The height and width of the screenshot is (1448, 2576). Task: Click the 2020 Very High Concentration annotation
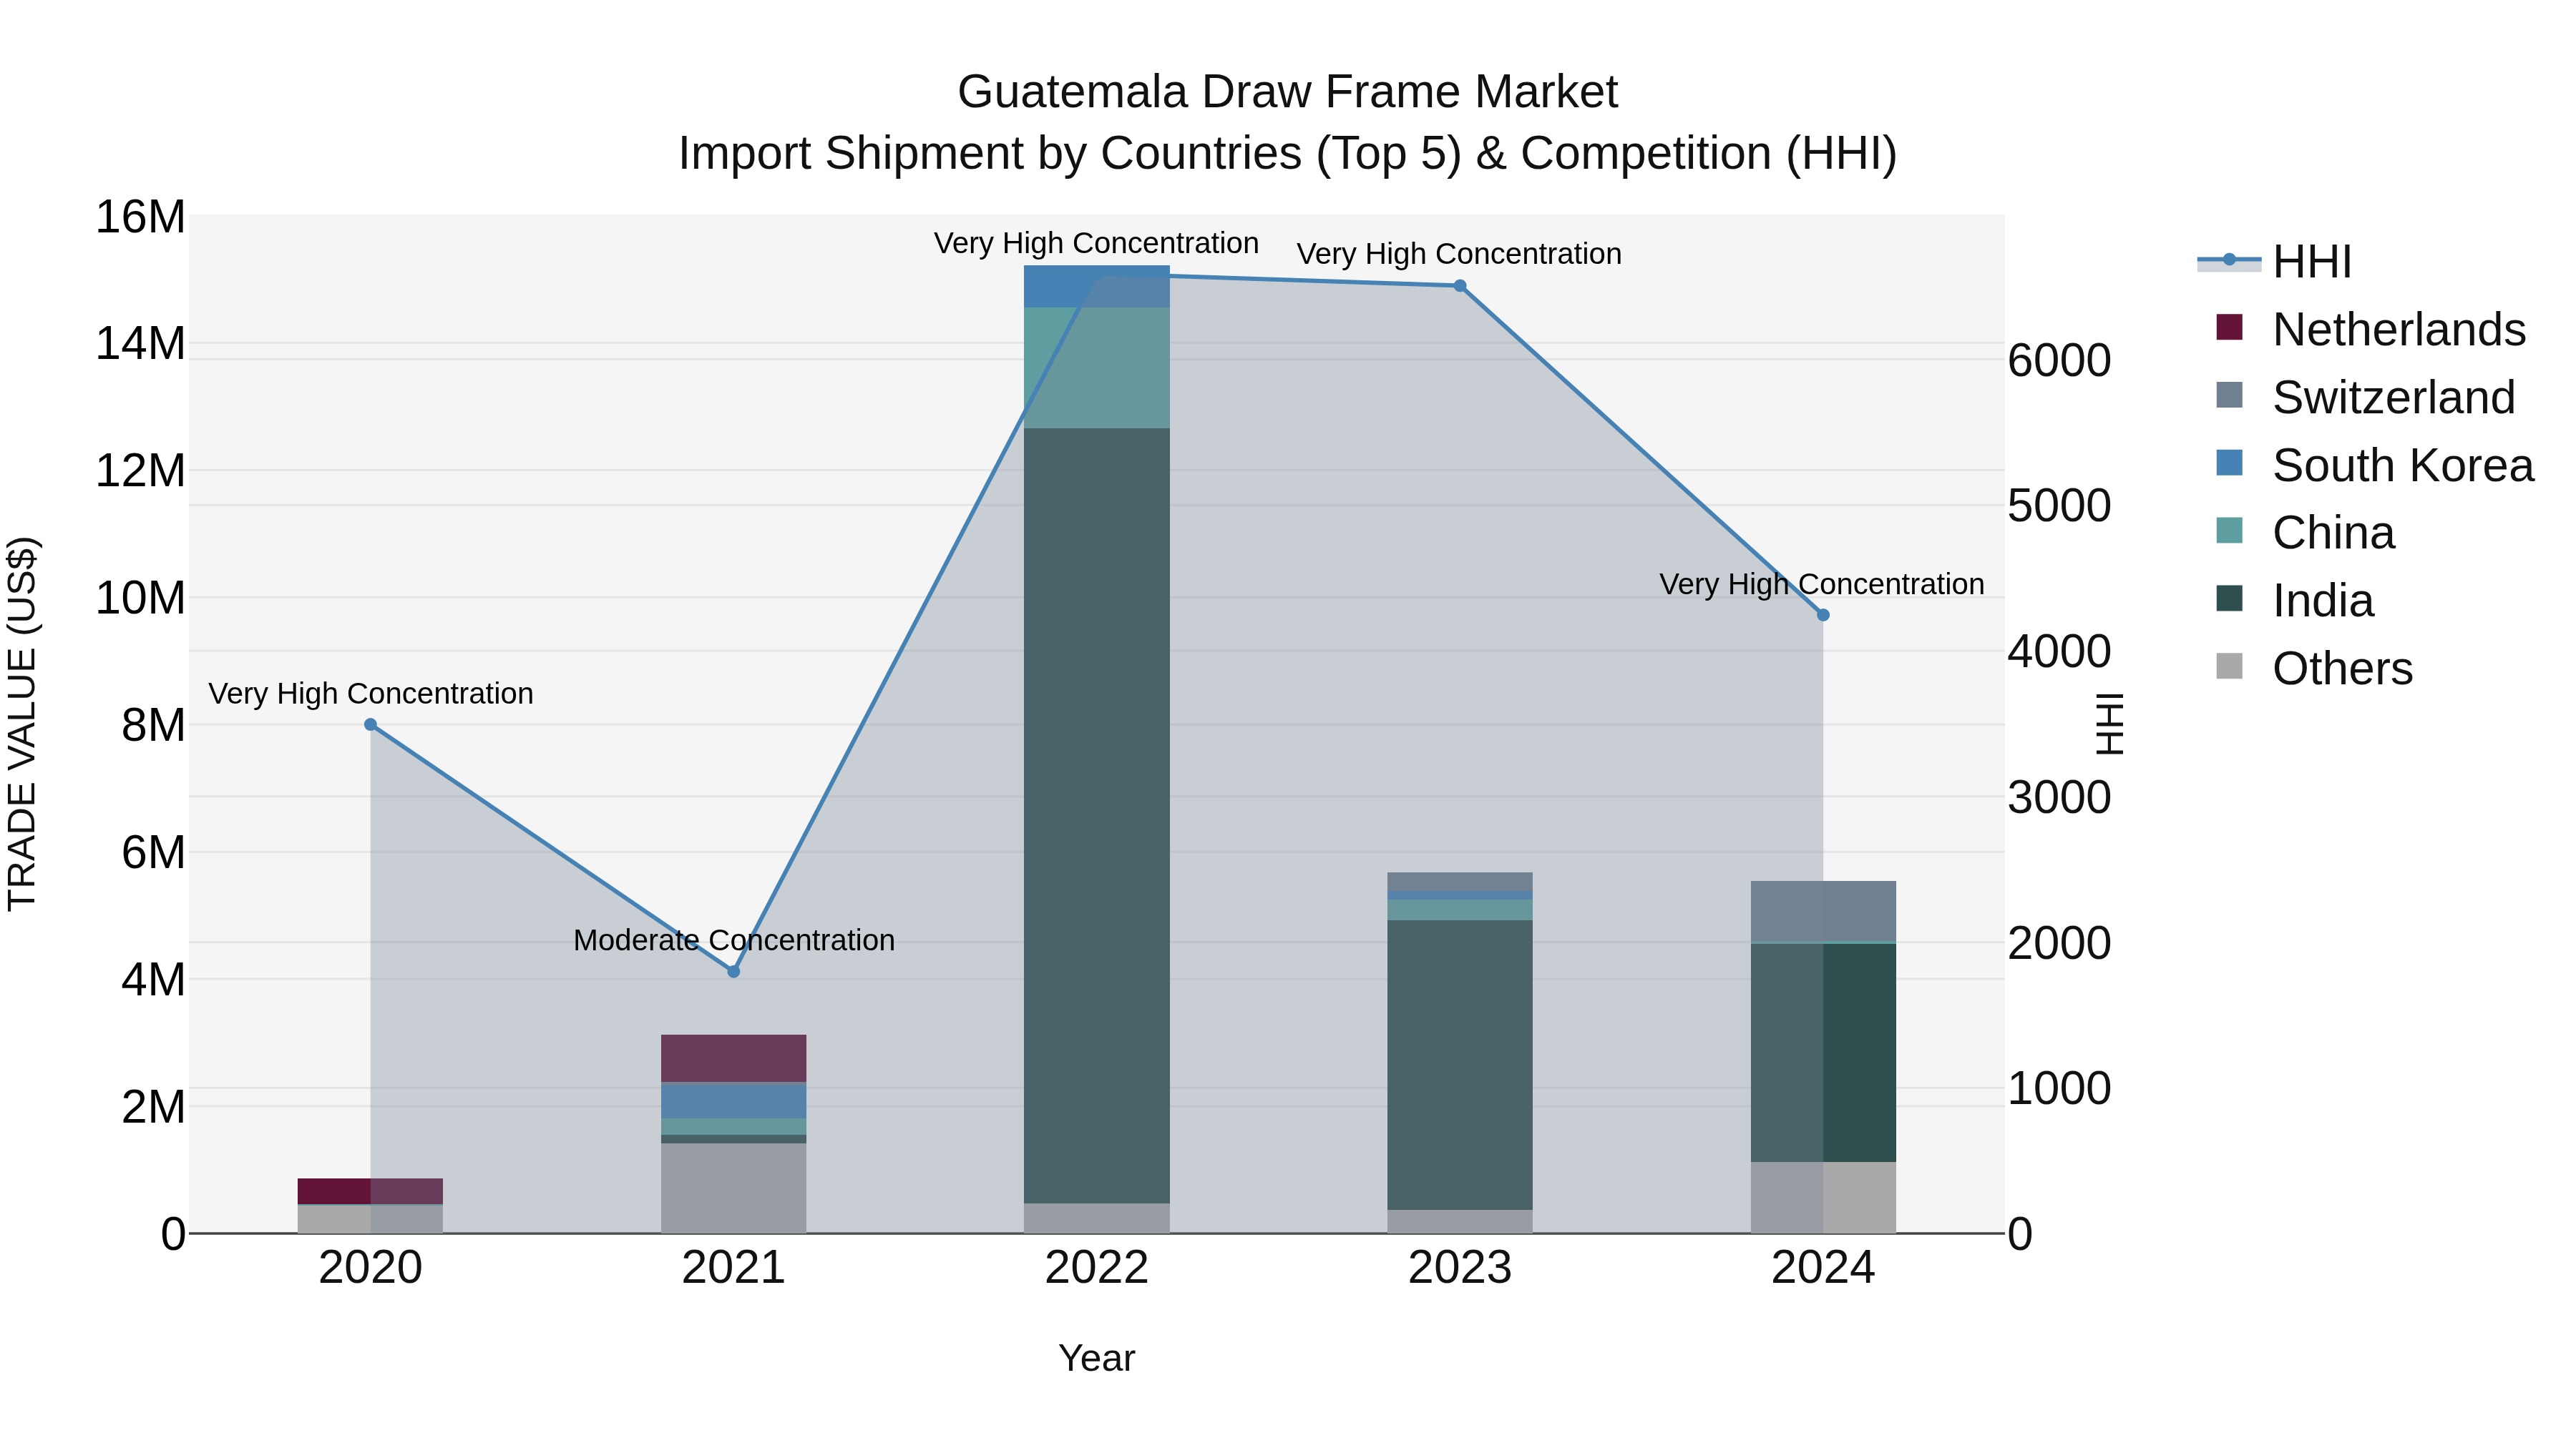tap(371, 694)
